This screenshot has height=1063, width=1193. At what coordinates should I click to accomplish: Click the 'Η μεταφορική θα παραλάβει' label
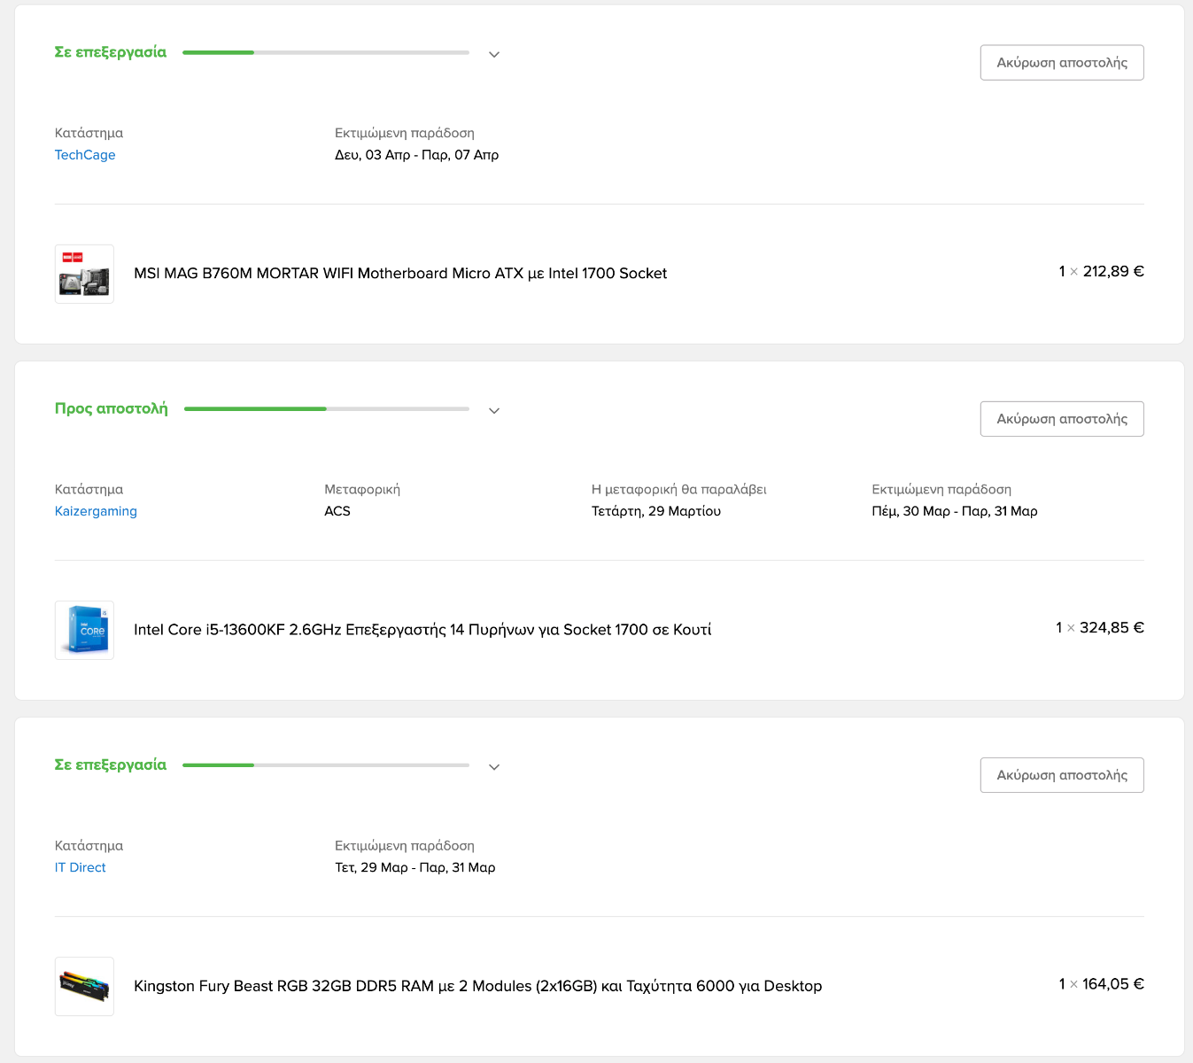tap(679, 489)
